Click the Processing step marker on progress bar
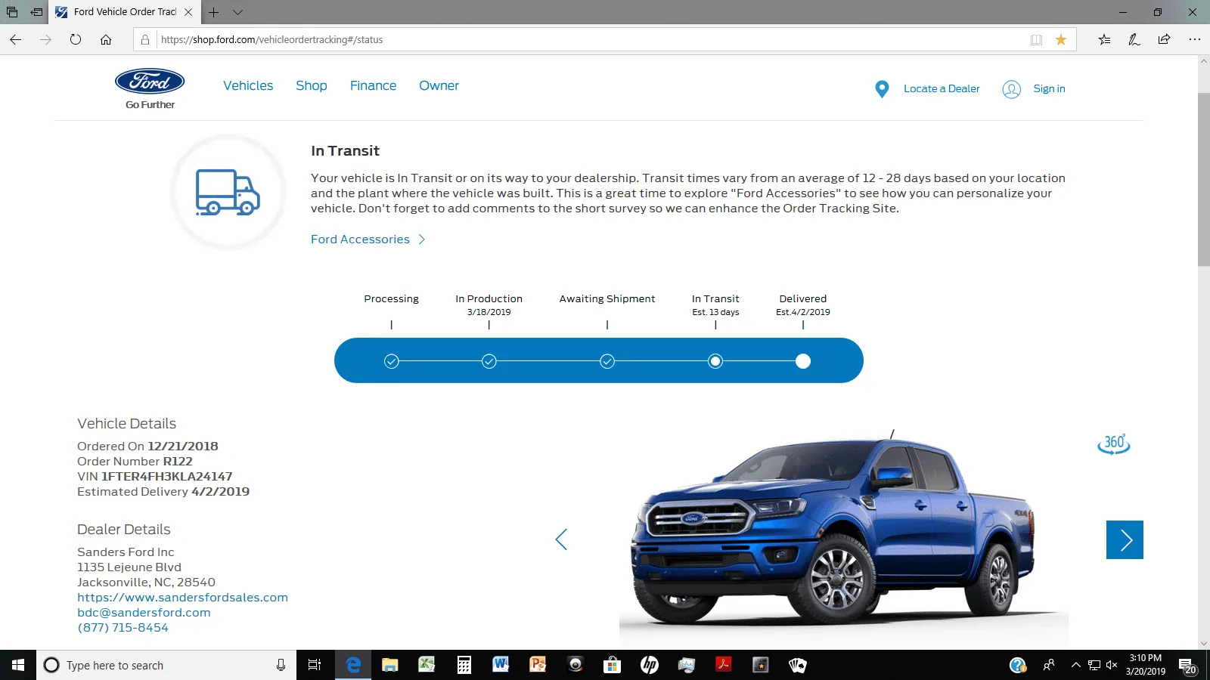1210x680 pixels. click(391, 361)
